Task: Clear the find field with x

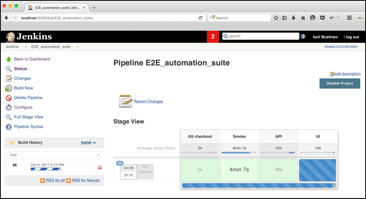Action: click(x=98, y=155)
